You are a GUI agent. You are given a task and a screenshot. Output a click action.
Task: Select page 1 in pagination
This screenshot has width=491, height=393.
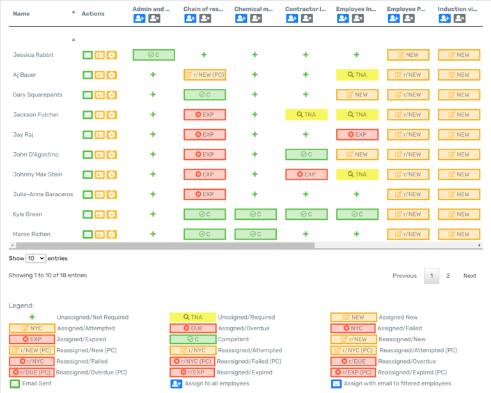click(x=431, y=276)
